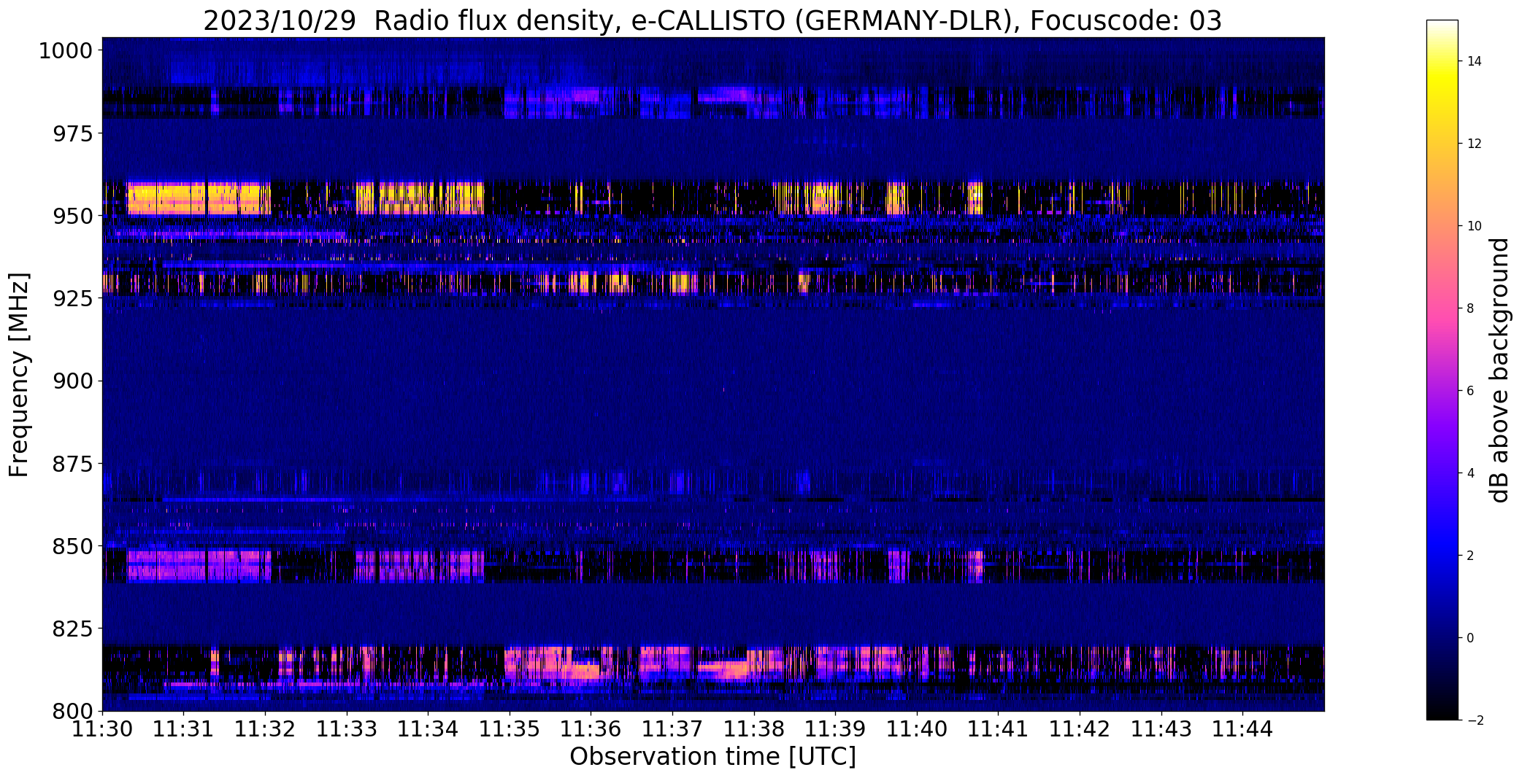Click the 825 MHz frequency tick label

pyautogui.click(x=73, y=629)
